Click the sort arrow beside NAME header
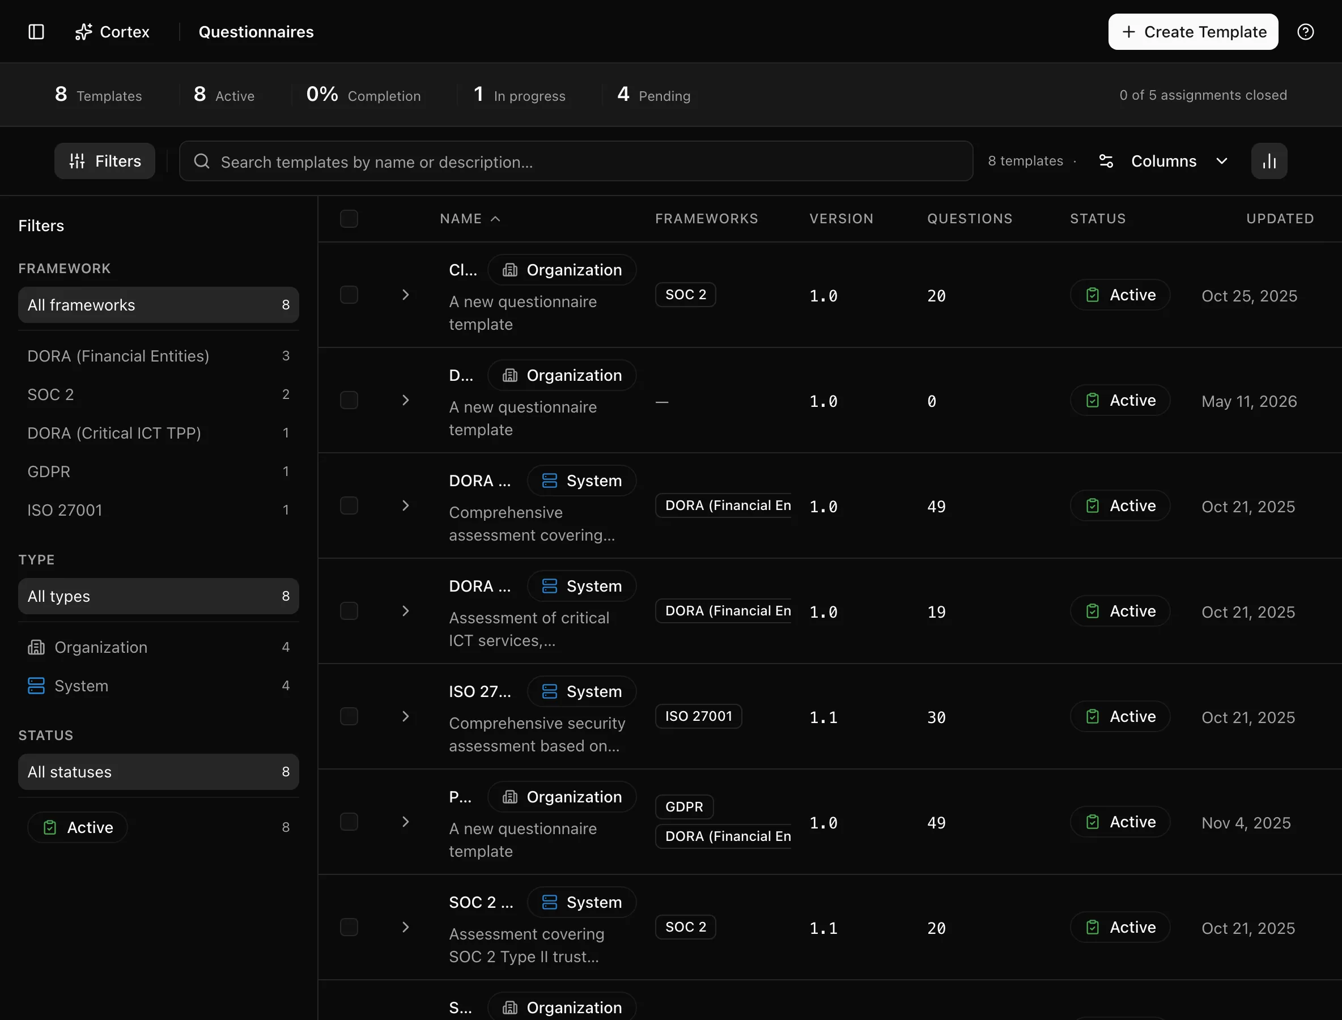The height and width of the screenshot is (1020, 1342). point(495,219)
